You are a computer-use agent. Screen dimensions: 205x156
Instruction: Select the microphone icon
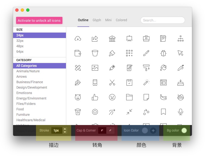tap(180, 112)
